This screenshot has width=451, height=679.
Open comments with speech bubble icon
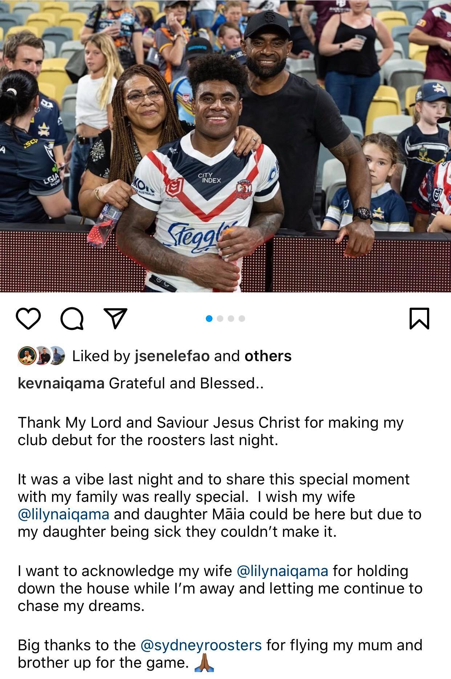coord(72,319)
